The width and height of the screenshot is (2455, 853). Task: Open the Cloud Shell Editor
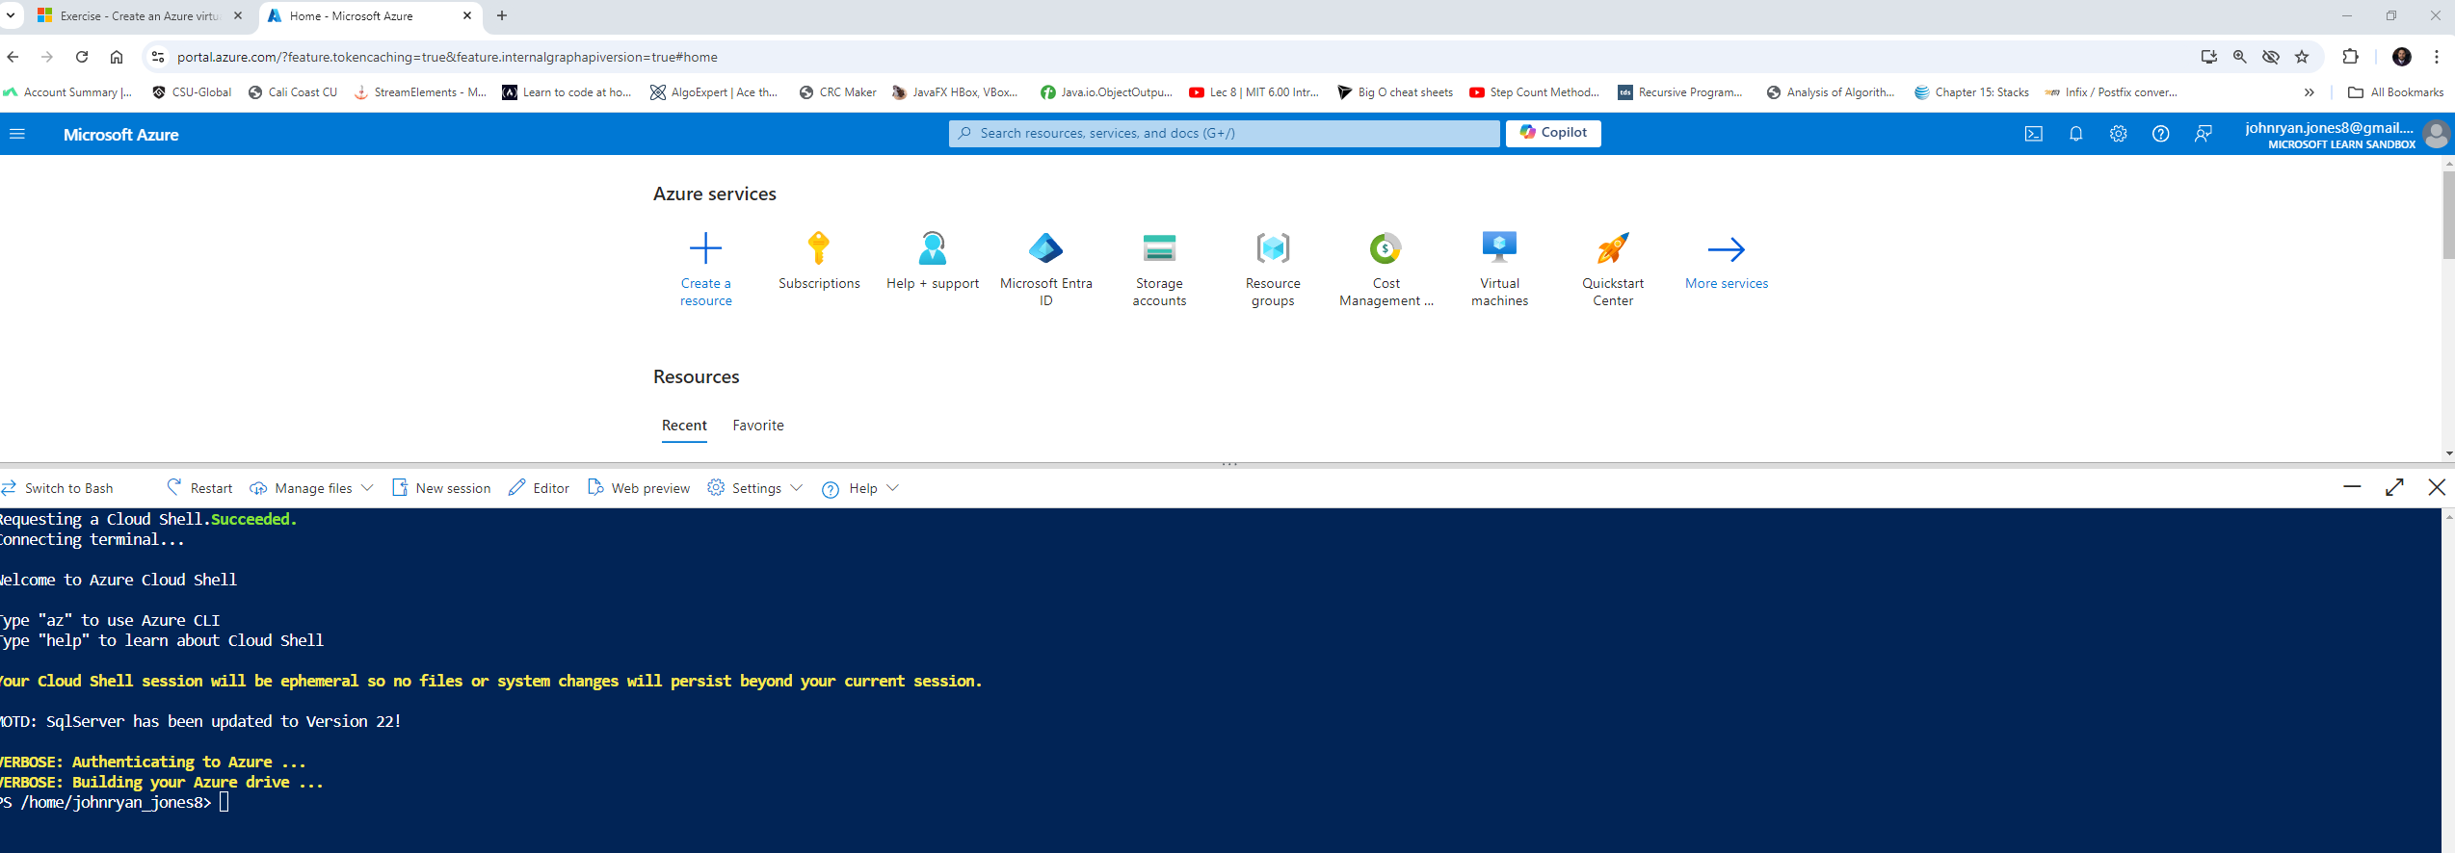click(539, 488)
